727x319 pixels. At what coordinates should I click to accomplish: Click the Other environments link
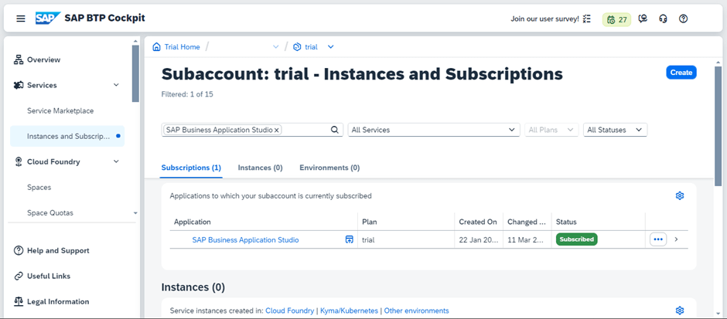[416, 311]
